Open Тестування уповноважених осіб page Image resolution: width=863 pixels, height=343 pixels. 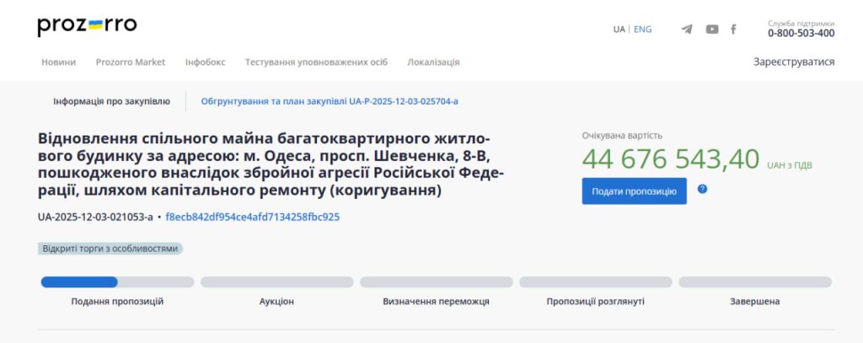pos(316,62)
